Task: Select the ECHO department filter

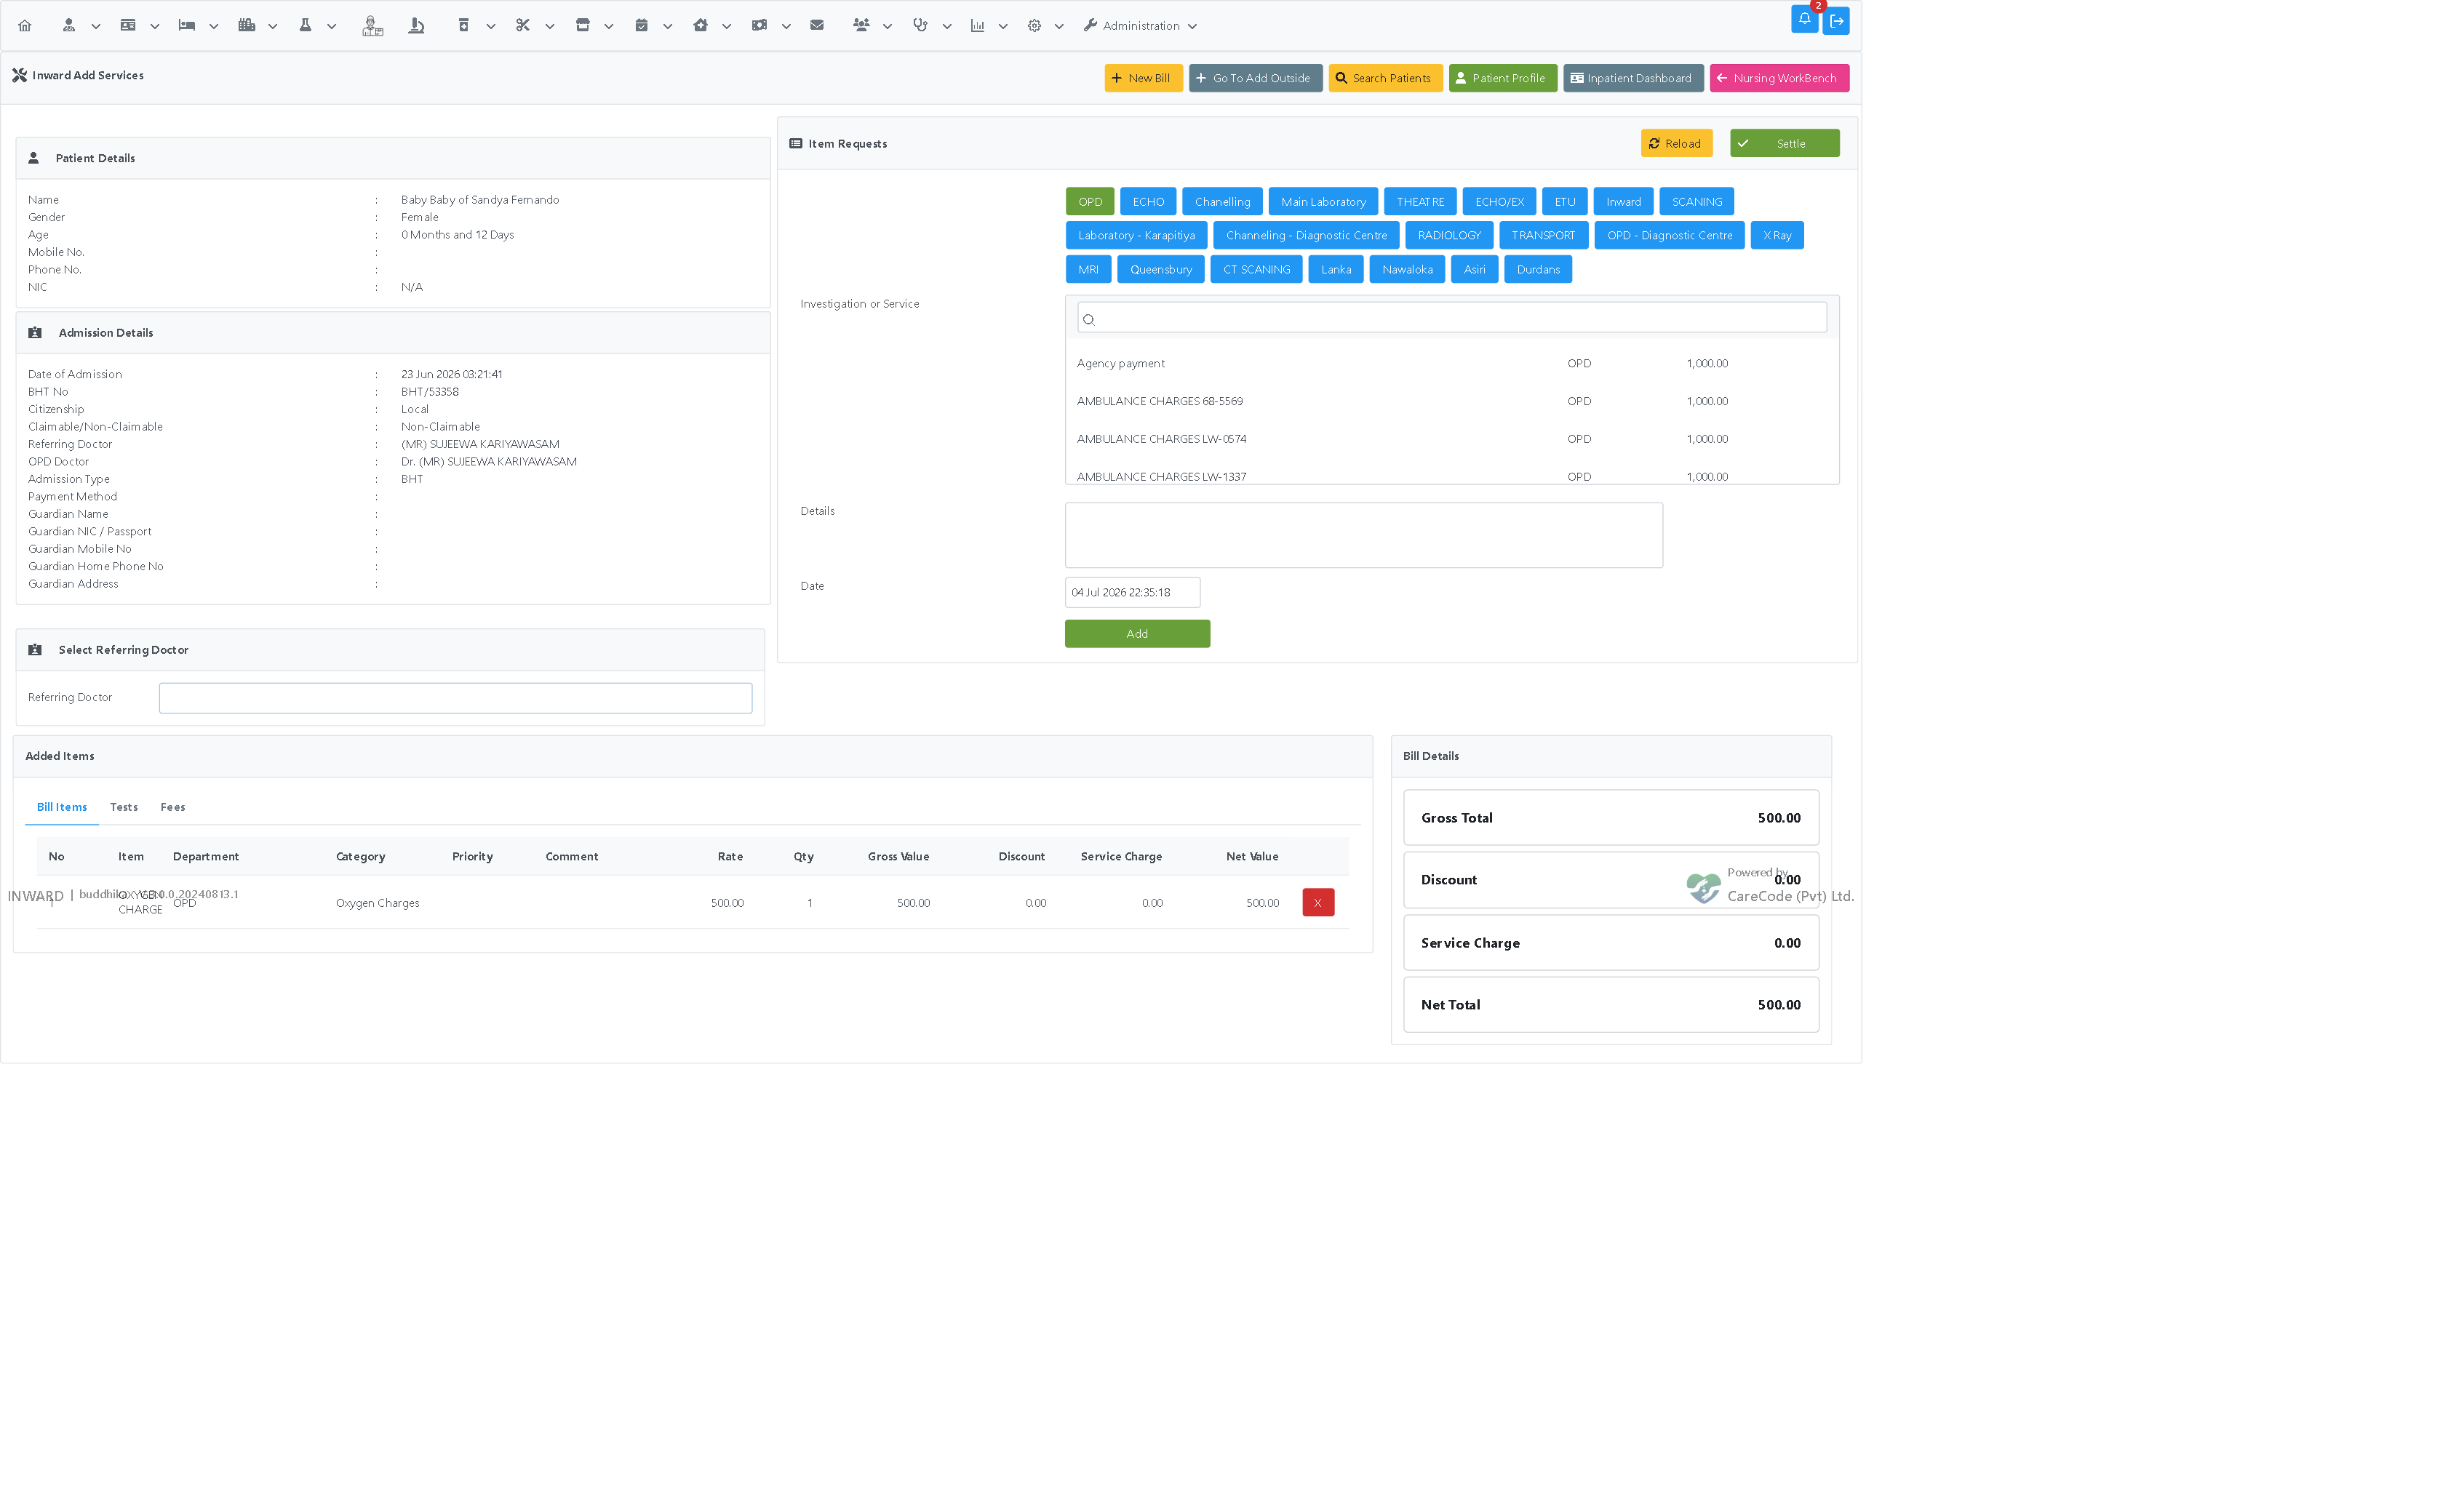Action: click(1148, 202)
